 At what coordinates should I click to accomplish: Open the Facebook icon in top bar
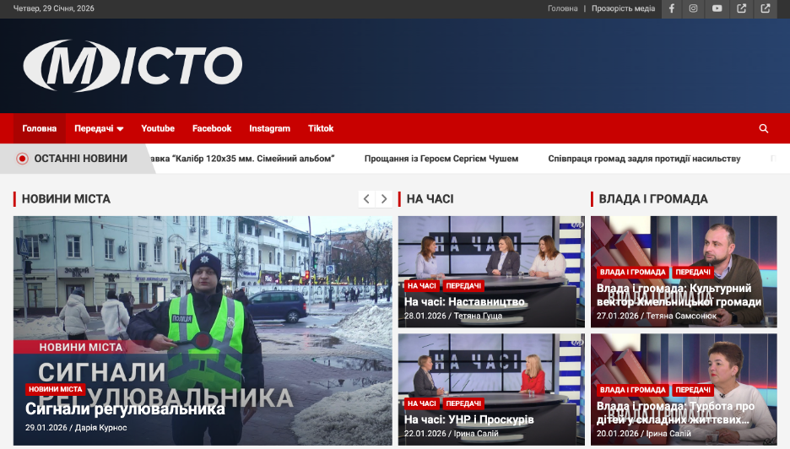click(x=672, y=8)
